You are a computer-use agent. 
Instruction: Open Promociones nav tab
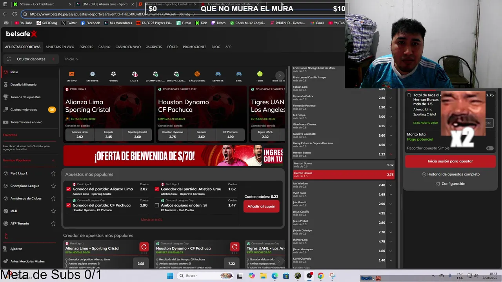pos(195,47)
